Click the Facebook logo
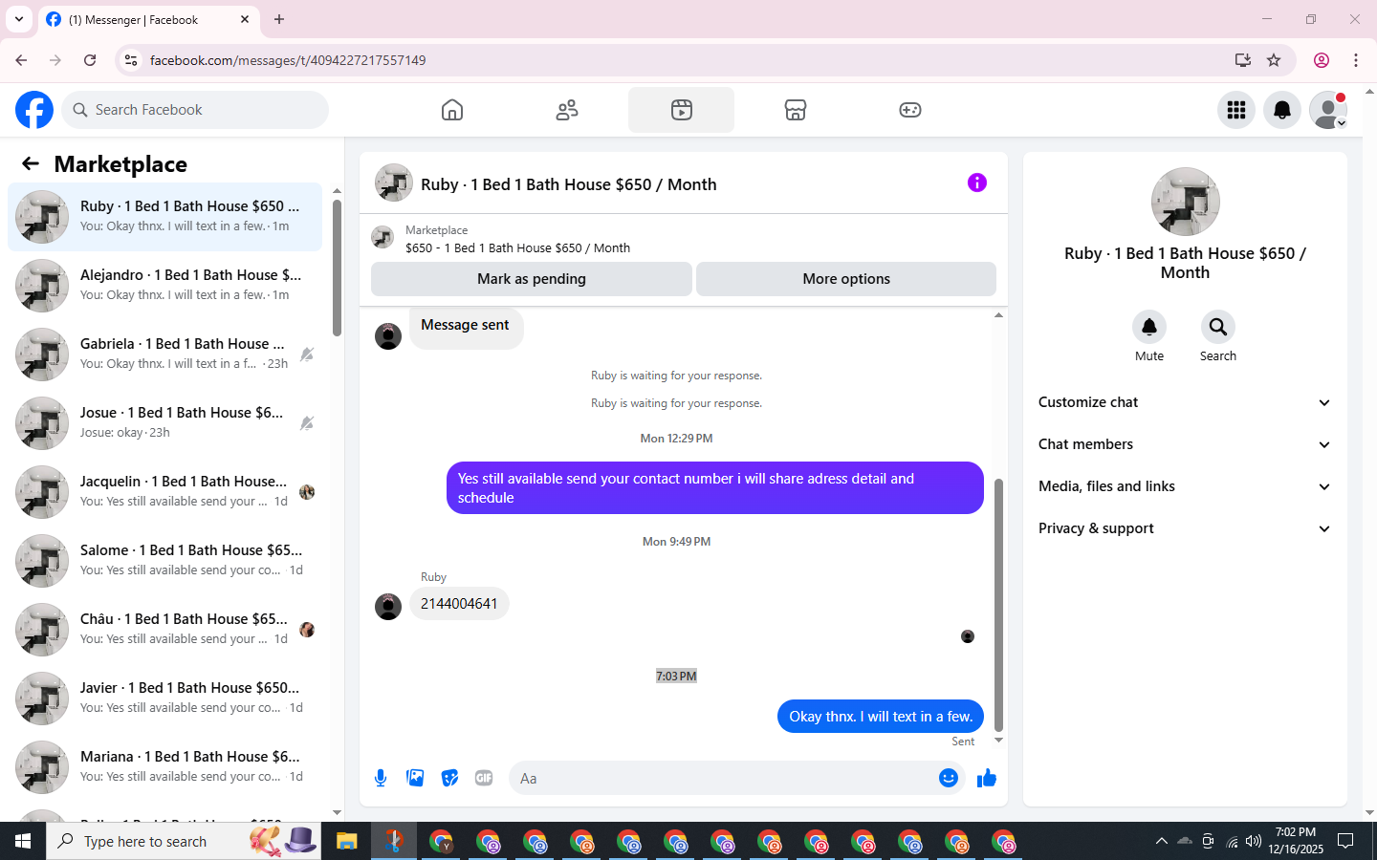This screenshot has width=1377, height=860. [34, 110]
